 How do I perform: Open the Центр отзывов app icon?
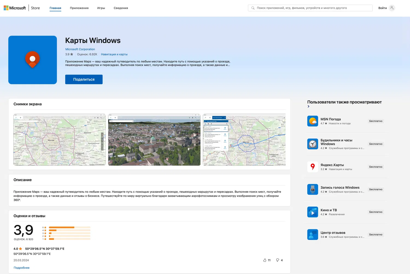click(x=312, y=234)
